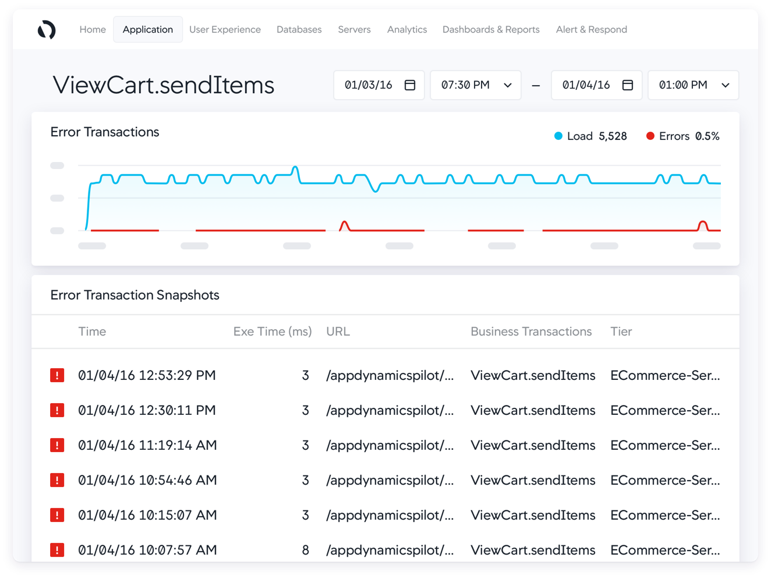Expand the 01:00 PM end time dropdown

point(694,85)
